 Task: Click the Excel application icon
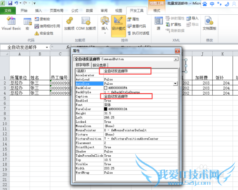[2, 3]
